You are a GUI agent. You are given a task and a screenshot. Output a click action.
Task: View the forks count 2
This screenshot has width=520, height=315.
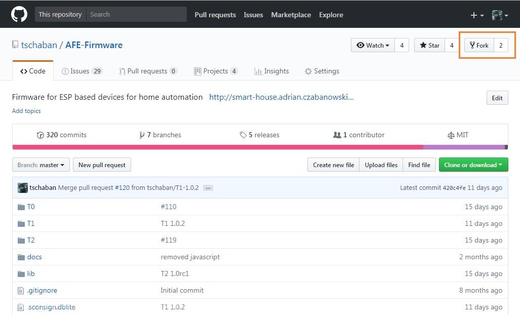pyautogui.click(x=501, y=46)
